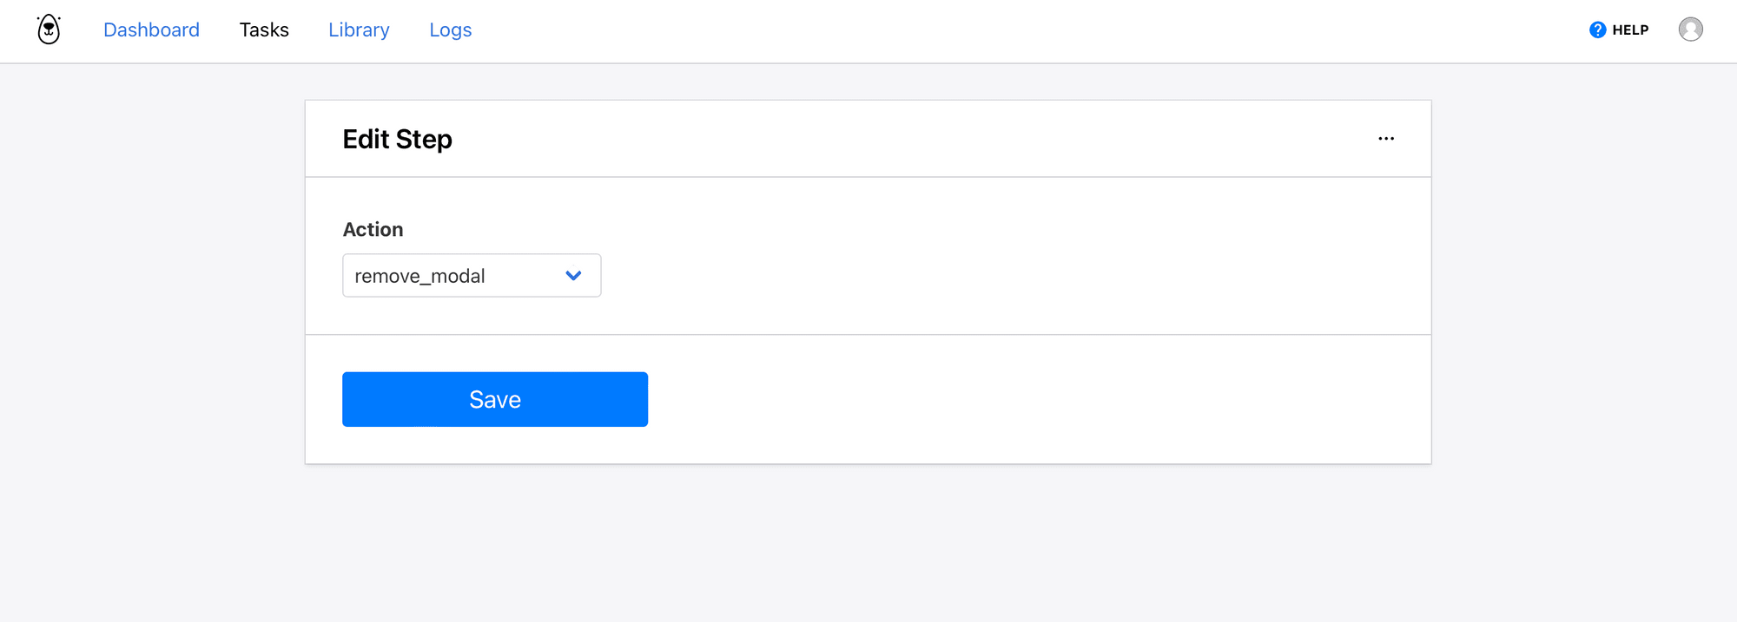The image size is (1737, 622).
Task: Click the remove_modal selected value text
Action: click(419, 276)
